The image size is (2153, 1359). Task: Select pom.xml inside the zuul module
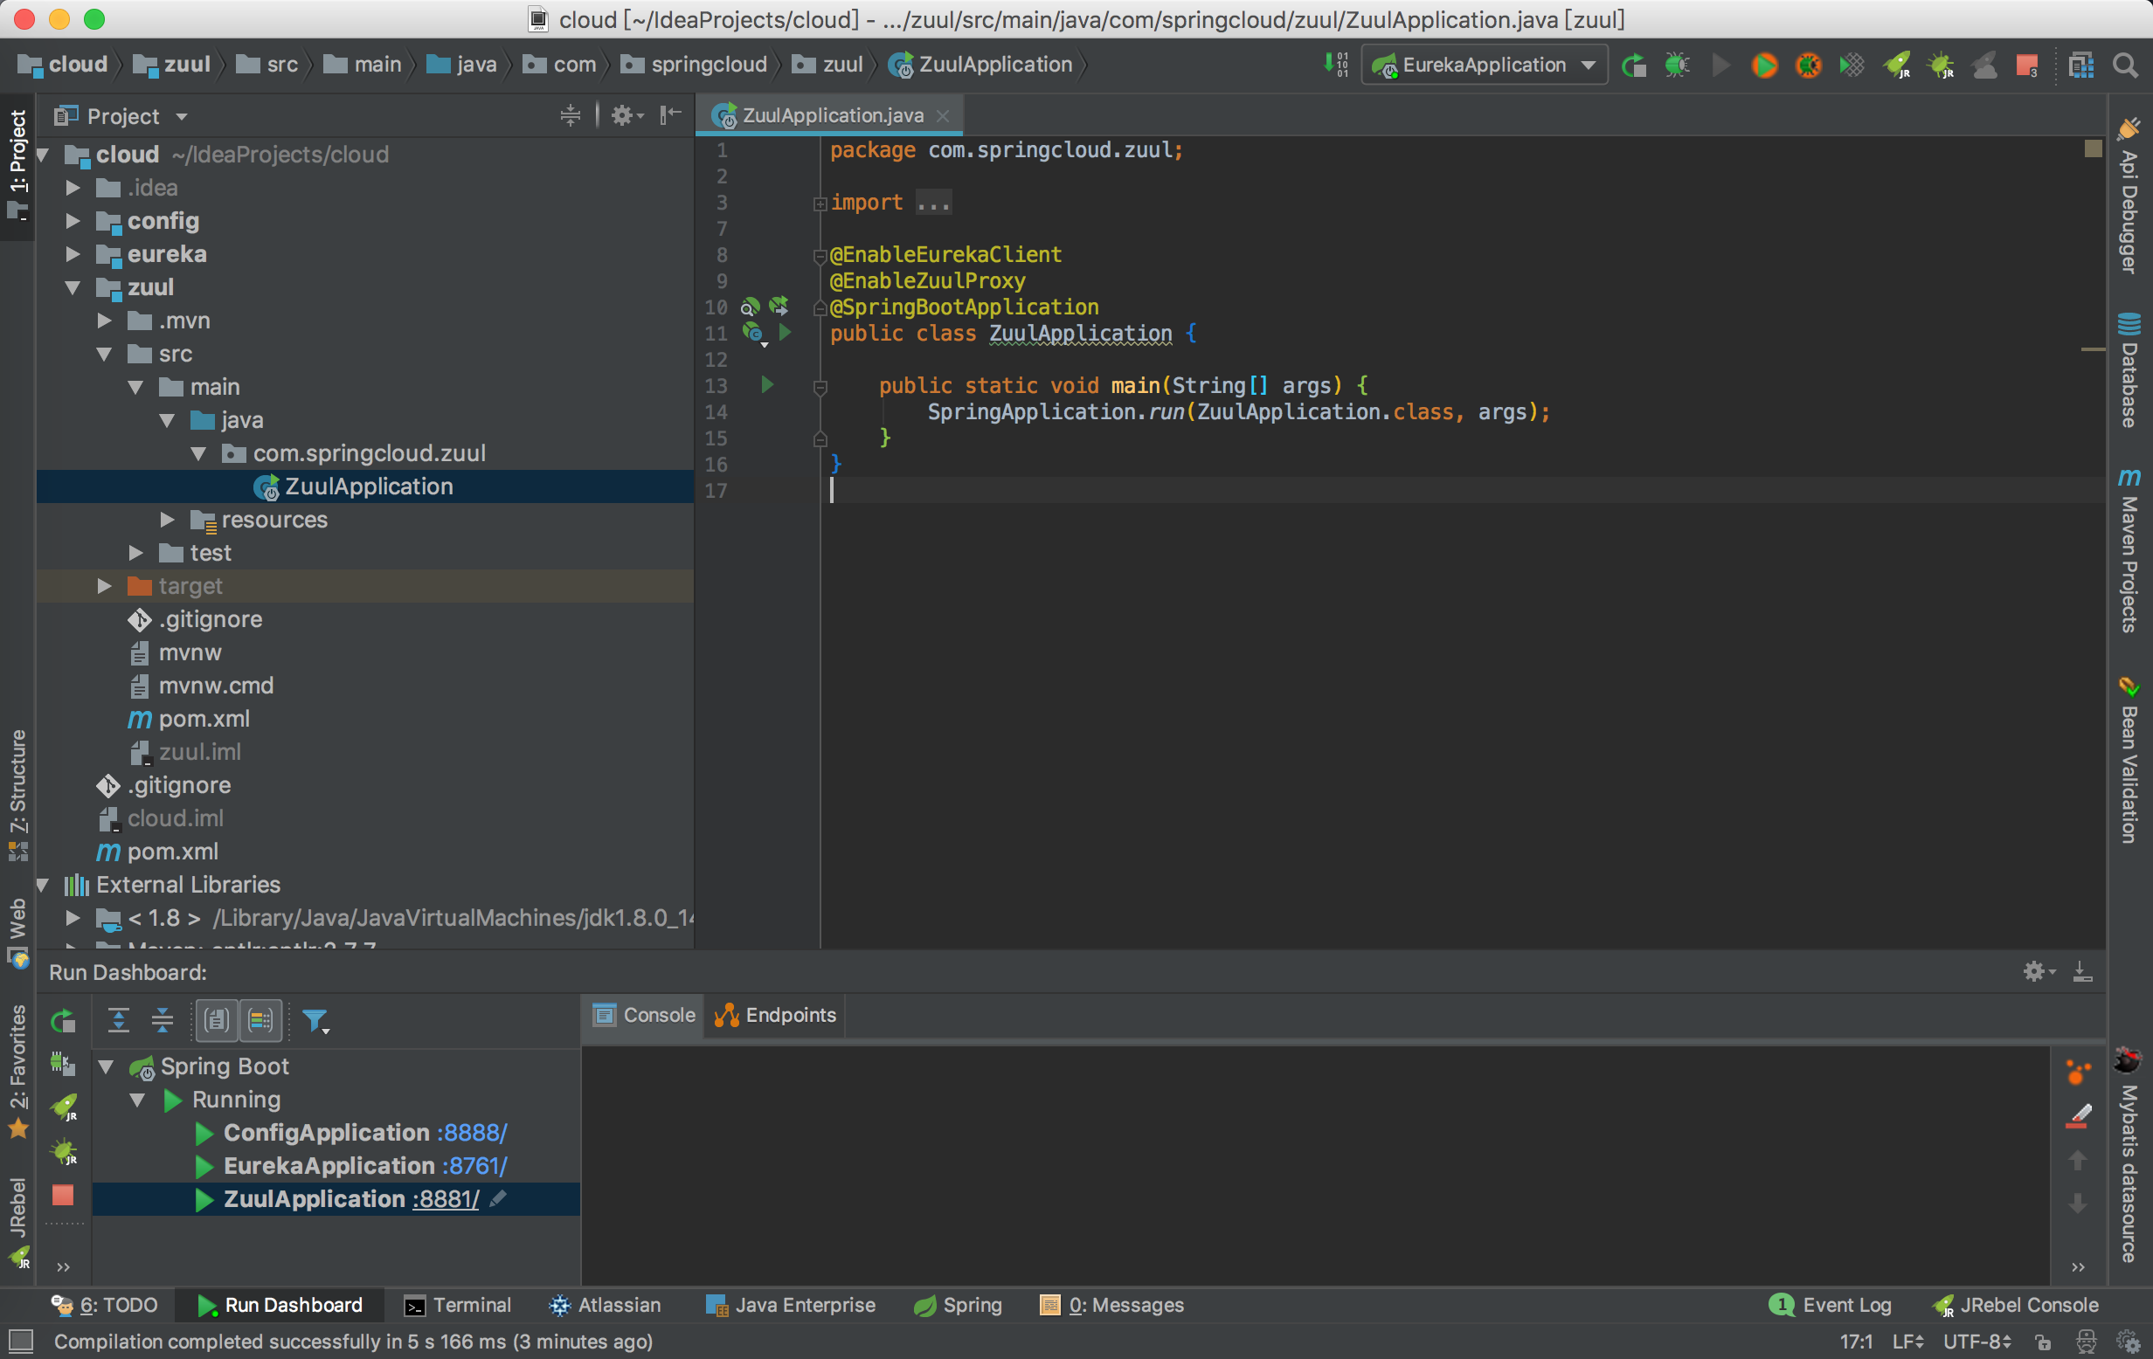coord(204,720)
